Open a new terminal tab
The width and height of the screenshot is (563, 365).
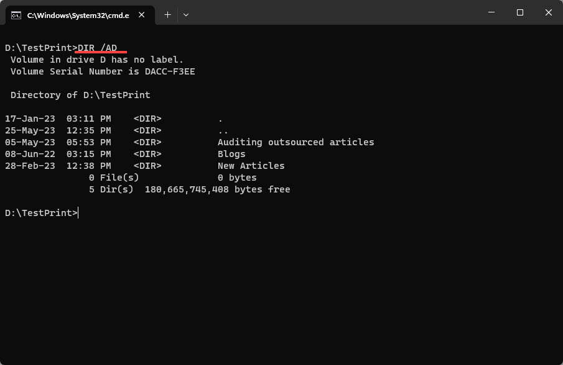click(x=167, y=14)
